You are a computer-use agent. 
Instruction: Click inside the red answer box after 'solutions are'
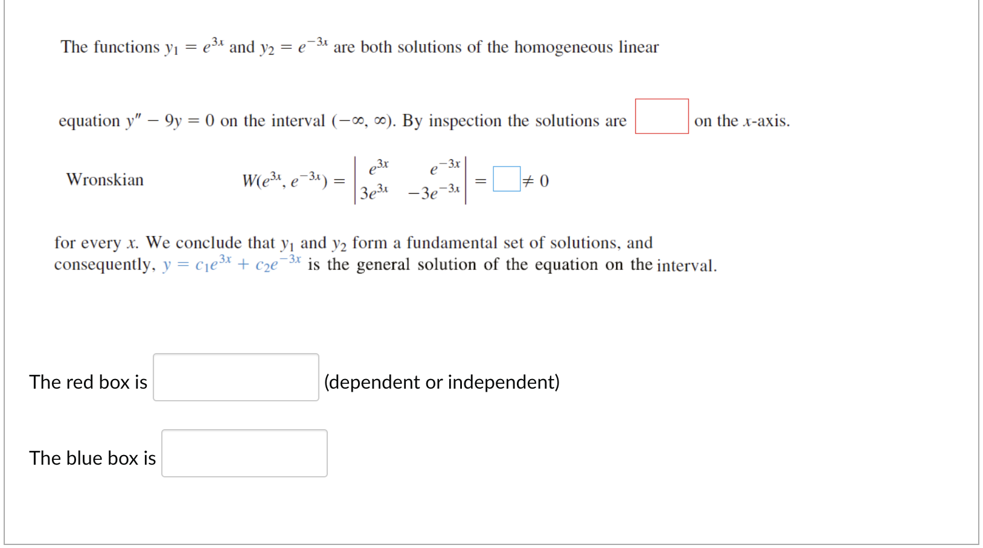click(x=661, y=116)
